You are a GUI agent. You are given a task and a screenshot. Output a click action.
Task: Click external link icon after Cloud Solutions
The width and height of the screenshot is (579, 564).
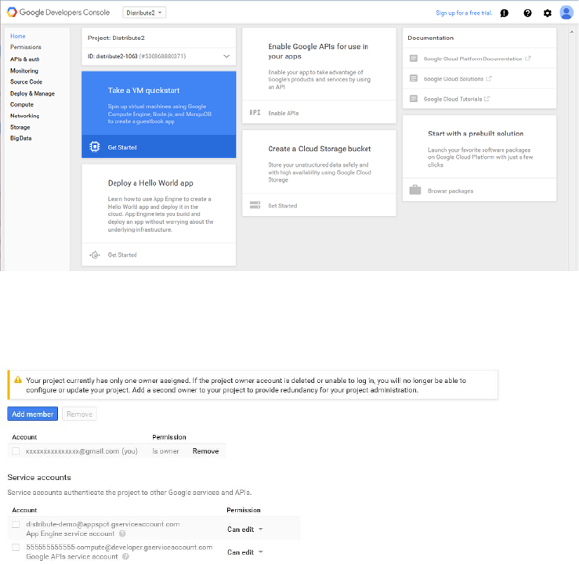point(489,78)
